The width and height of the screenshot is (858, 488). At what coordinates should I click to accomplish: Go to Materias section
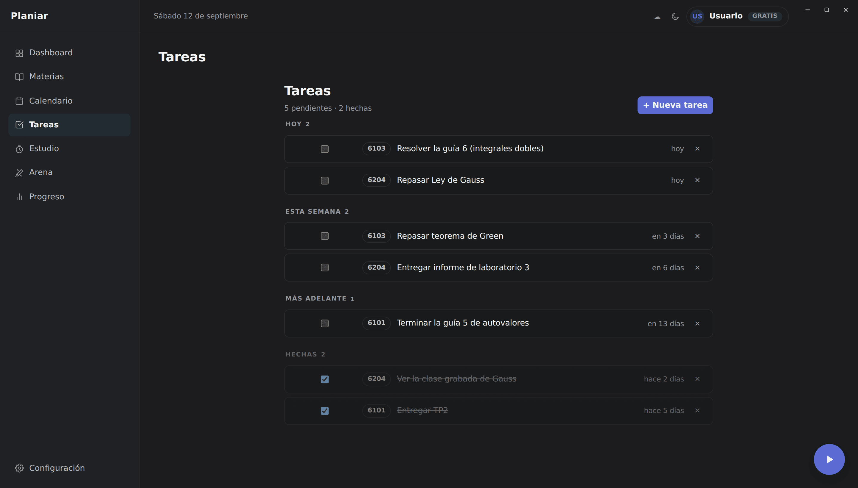tap(69, 77)
